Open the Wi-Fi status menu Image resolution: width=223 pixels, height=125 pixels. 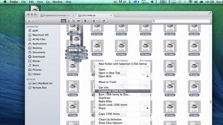click(190, 2)
